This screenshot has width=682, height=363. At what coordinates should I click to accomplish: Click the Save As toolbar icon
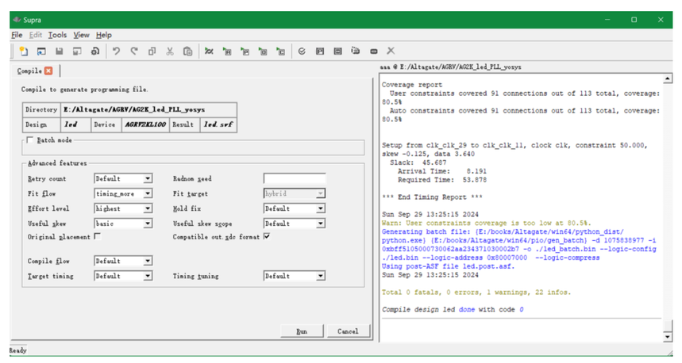[77, 52]
